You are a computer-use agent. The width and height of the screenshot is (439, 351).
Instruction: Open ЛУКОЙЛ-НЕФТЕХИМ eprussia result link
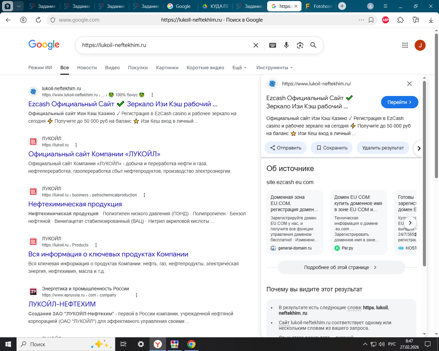click(x=62, y=304)
